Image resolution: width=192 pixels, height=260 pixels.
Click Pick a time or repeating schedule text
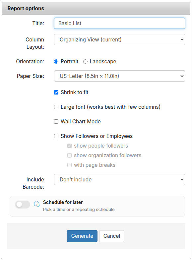point(79,210)
